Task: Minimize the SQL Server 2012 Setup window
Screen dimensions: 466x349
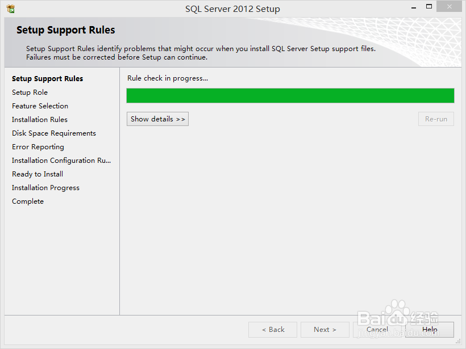Action: 413,6
